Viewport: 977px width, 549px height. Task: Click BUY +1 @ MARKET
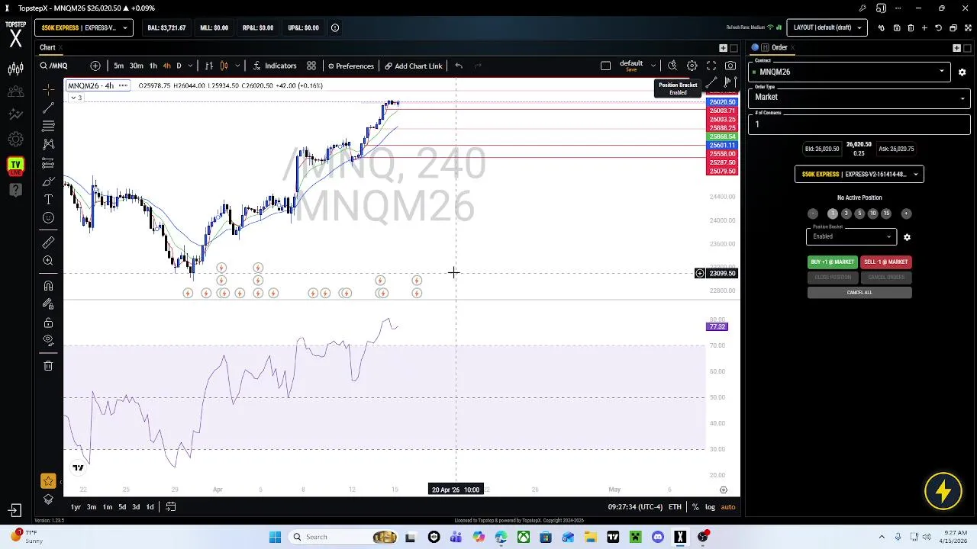click(832, 262)
